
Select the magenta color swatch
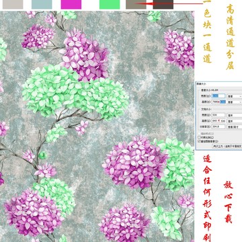pyautogui.click(x=71, y=5)
